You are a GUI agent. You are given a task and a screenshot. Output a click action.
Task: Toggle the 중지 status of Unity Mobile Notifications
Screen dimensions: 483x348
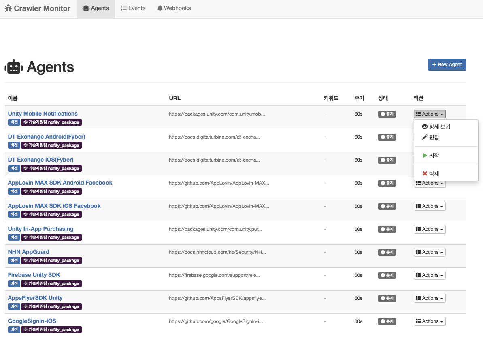[387, 114]
